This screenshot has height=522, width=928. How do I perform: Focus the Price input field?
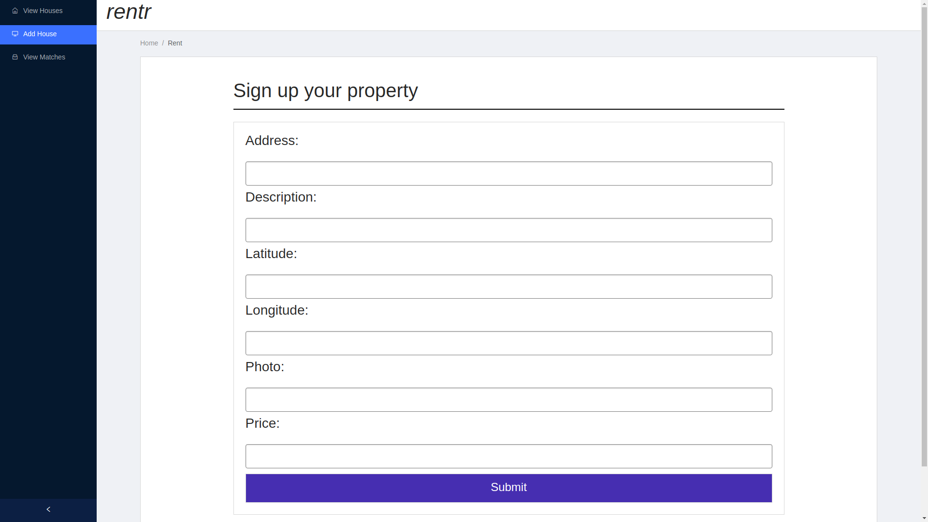point(508,456)
